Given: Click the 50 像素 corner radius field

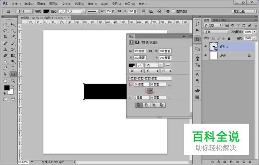Looking at the screenshot, I should click(141, 84).
